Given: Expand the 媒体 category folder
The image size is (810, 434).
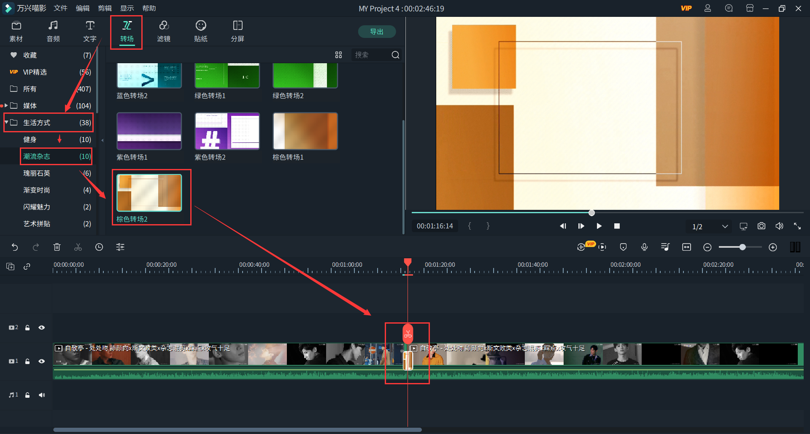Looking at the screenshot, I should (x=6, y=105).
